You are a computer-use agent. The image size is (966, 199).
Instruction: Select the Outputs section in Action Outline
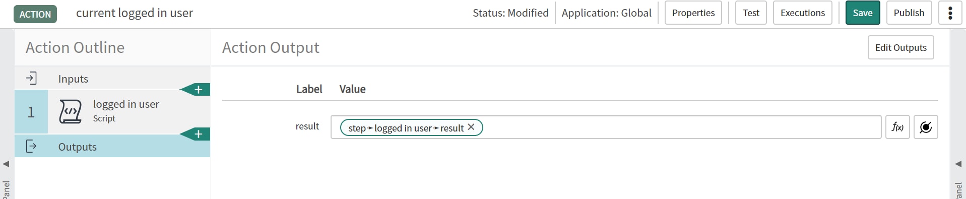coord(112,146)
